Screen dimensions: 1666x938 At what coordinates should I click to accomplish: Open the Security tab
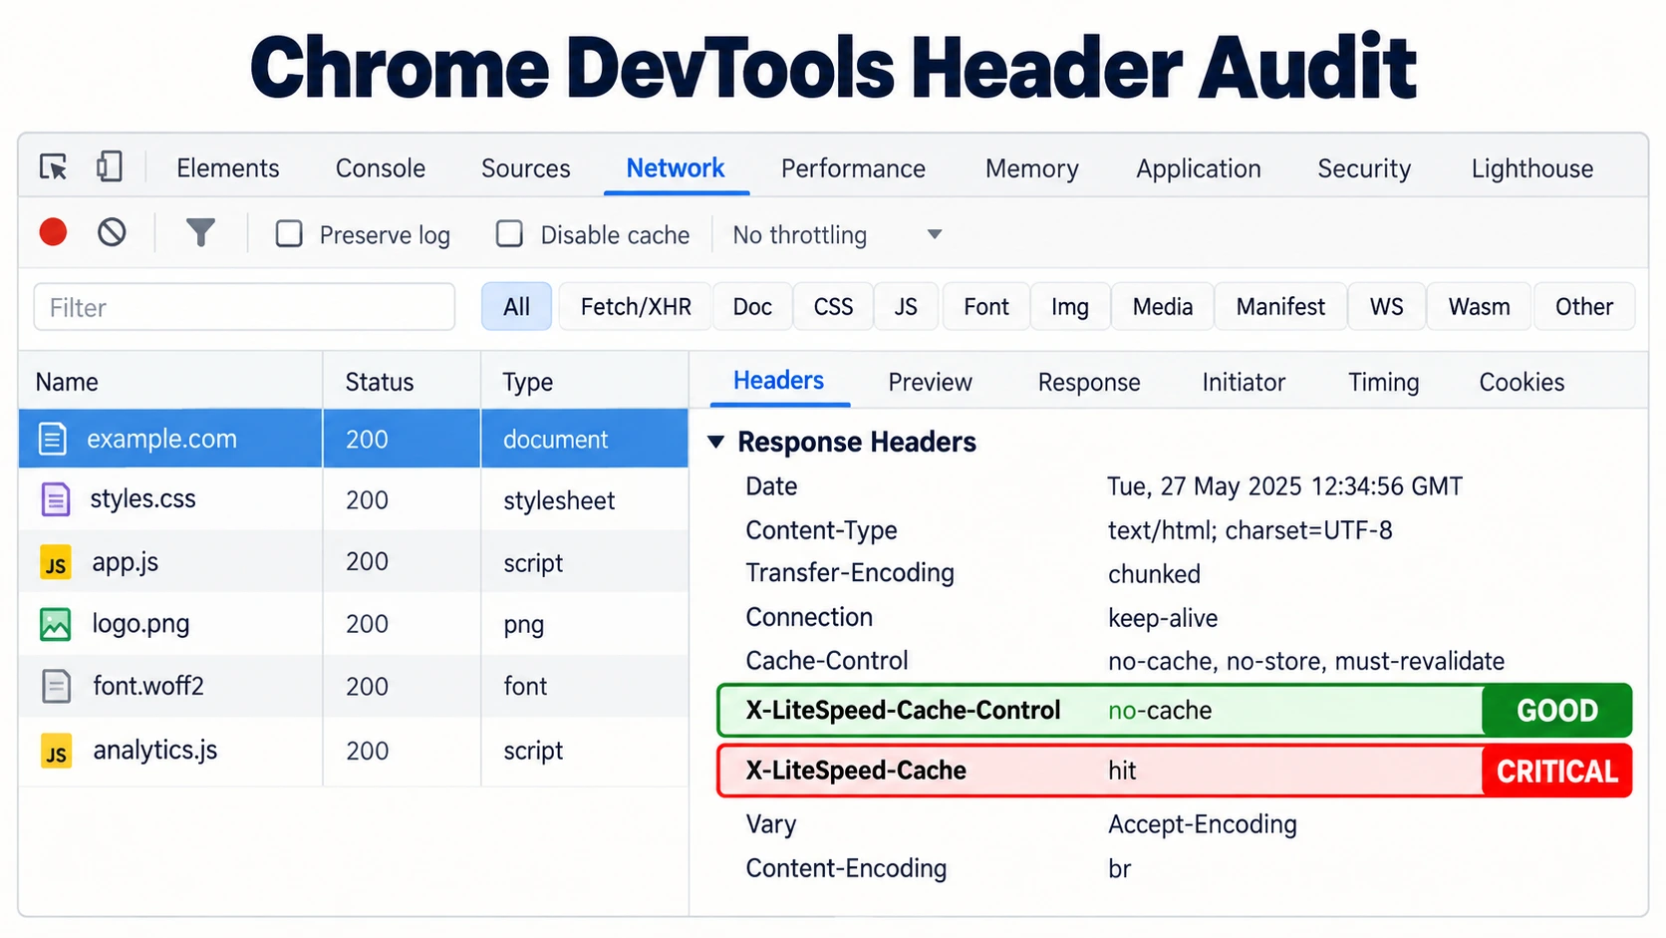[1364, 168]
